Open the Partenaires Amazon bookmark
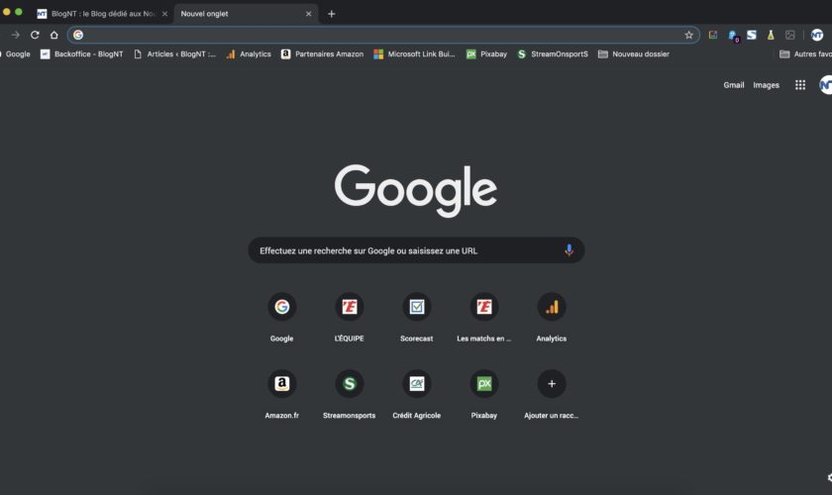Viewport: 832px width, 495px height. 322,54
